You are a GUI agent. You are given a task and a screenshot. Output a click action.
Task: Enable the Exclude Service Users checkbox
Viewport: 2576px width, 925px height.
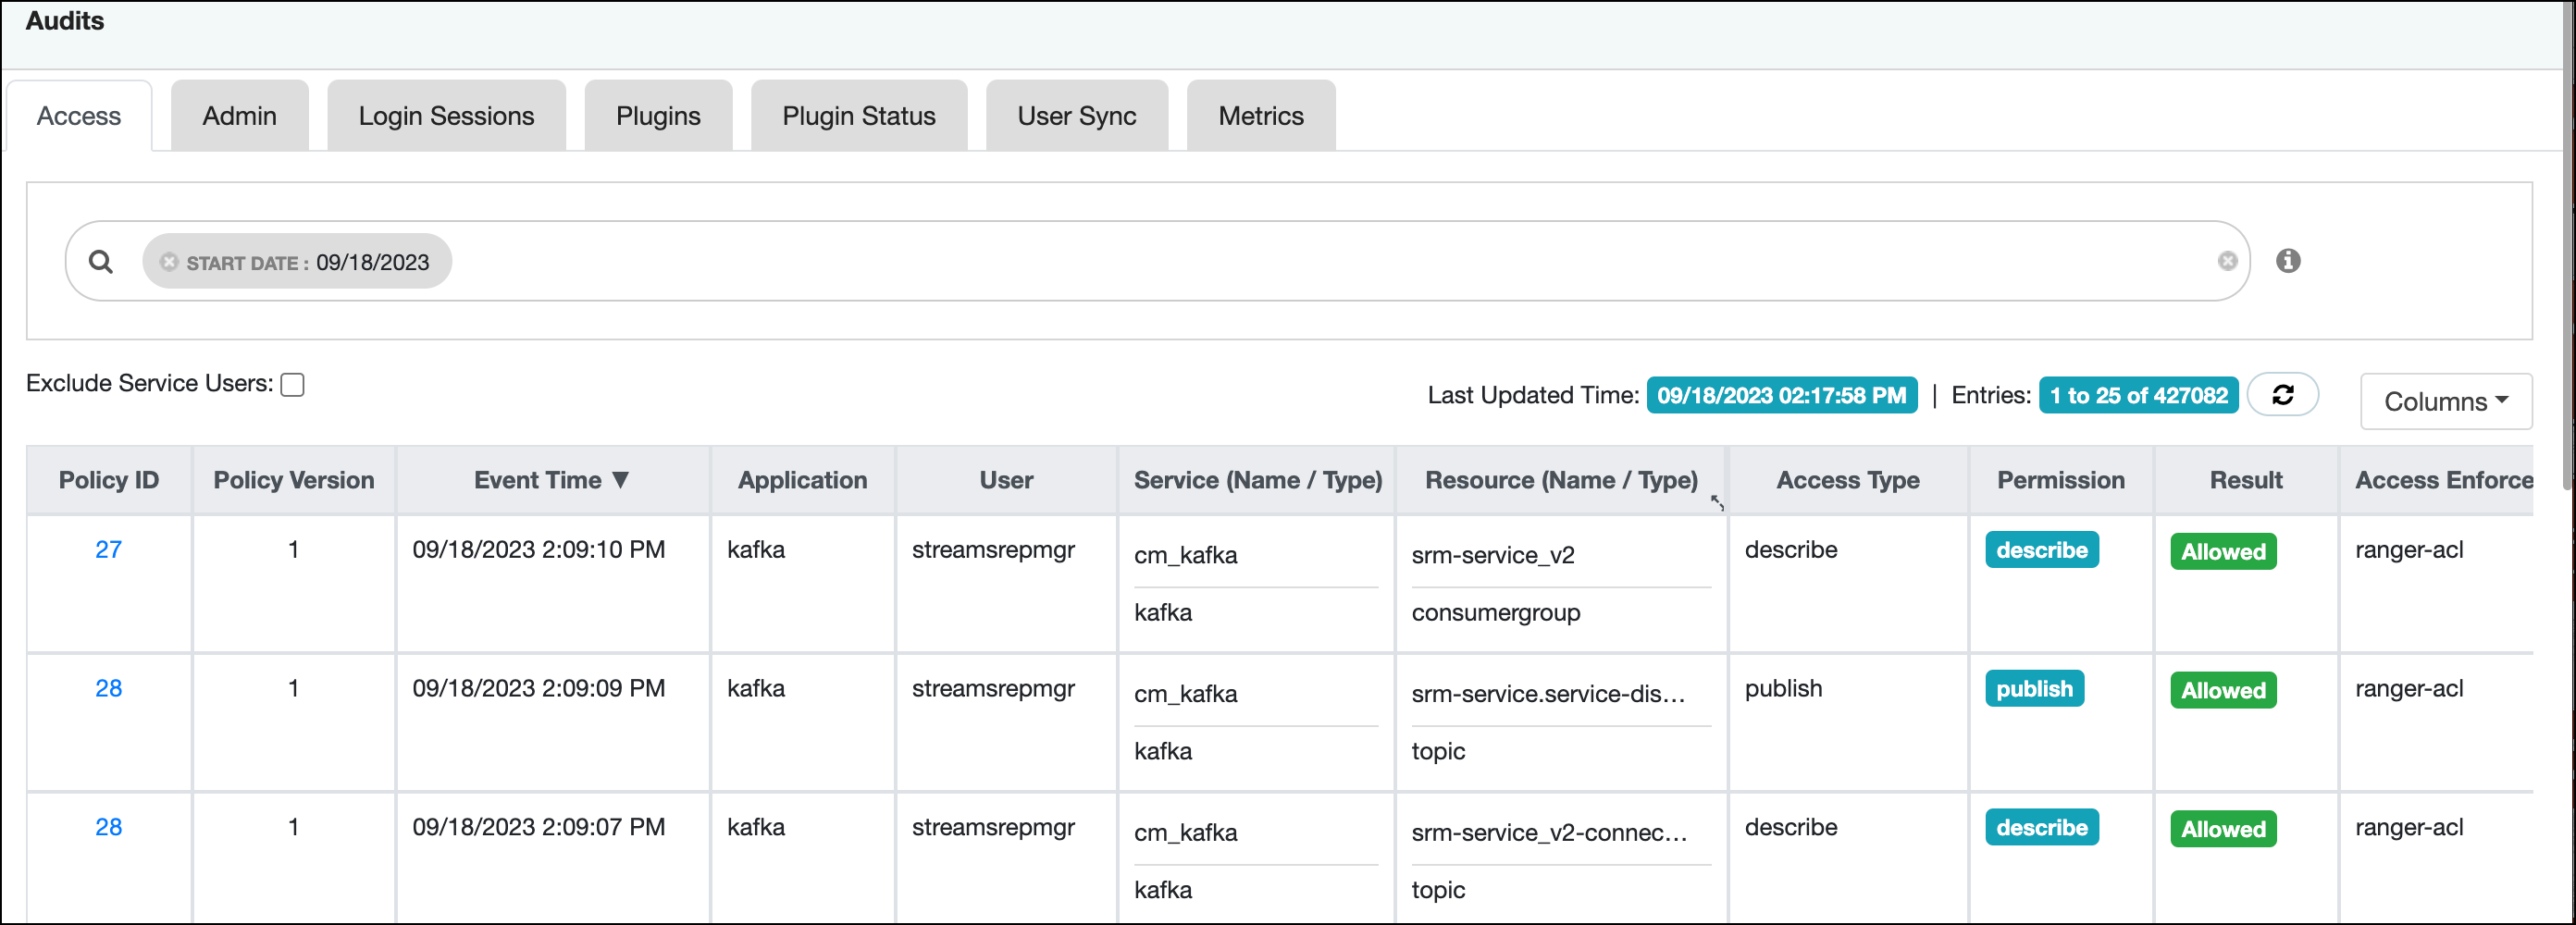tap(292, 384)
